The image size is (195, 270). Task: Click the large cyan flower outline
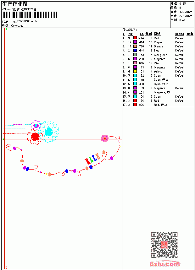pos(49,132)
